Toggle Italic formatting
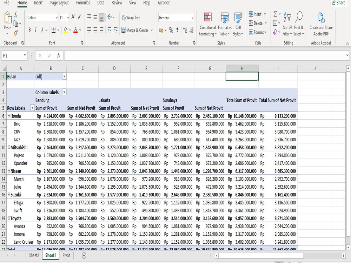Viewport: 351px width, 263px height. click(35, 30)
